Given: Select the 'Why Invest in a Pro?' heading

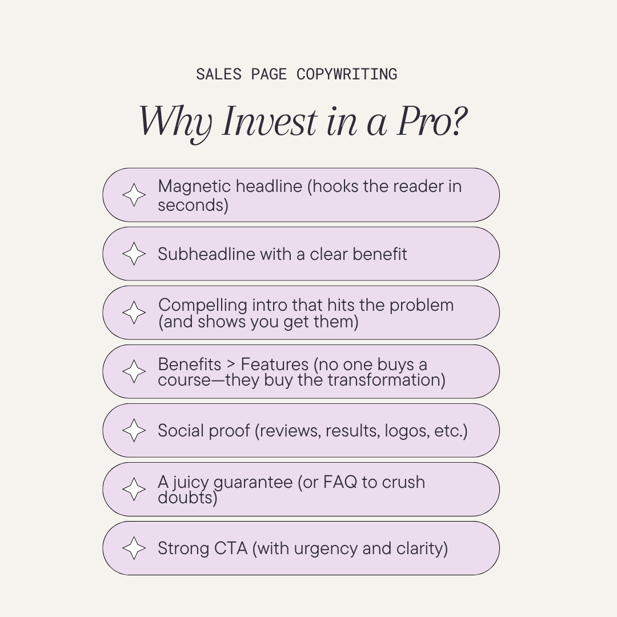Looking at the screenshot, I should coord(303,122).
